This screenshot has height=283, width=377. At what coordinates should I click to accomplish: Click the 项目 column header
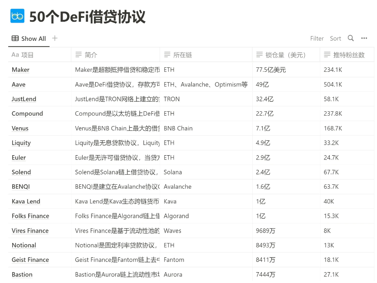tap(40, 55)
